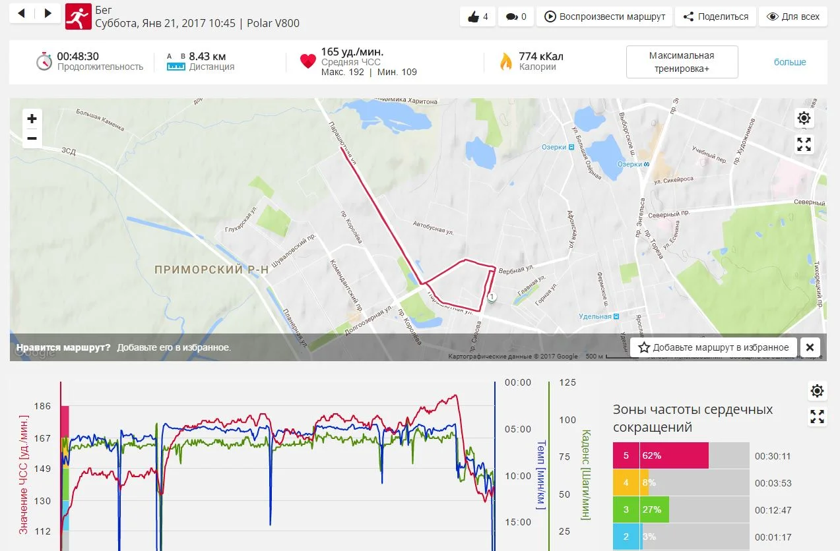
Task: Expand map to fullscreen
Action: click(804, 144)
